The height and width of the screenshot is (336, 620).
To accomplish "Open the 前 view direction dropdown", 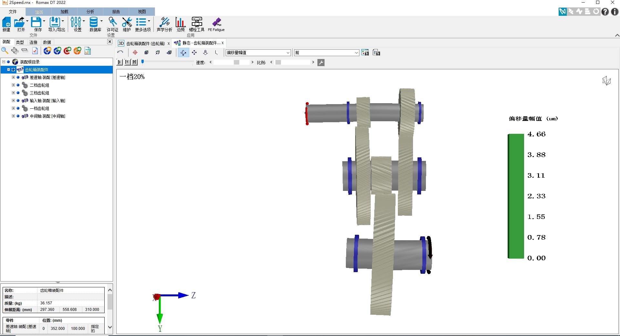I will pos(326,53).
